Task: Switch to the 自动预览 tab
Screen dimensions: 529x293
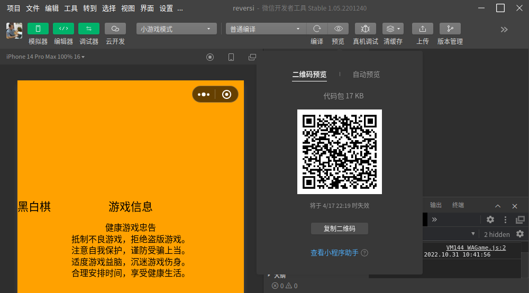Action: [x=366, y=75]
